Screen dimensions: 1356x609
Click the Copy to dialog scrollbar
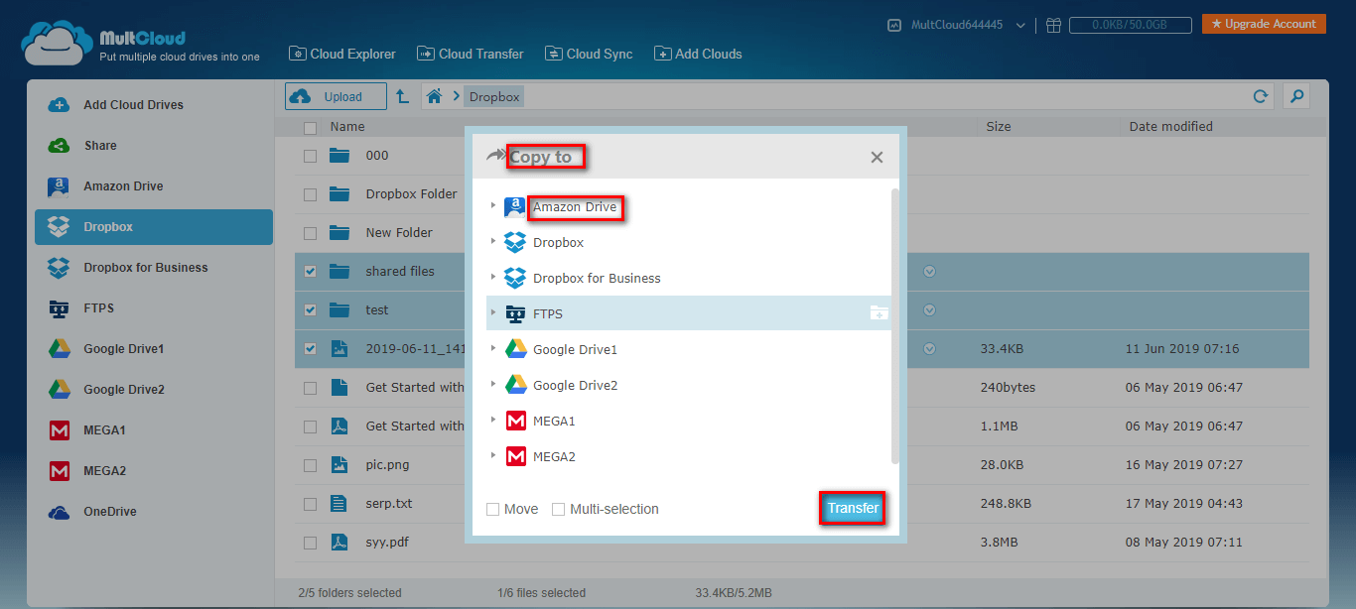pos(895,325)
